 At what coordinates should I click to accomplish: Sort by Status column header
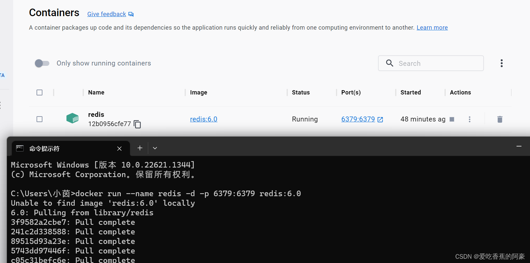pyautogui.click(x=301, y=92)
